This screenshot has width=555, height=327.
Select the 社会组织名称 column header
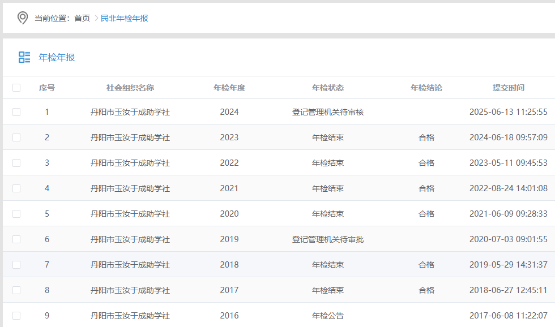(x=130, y=88)
